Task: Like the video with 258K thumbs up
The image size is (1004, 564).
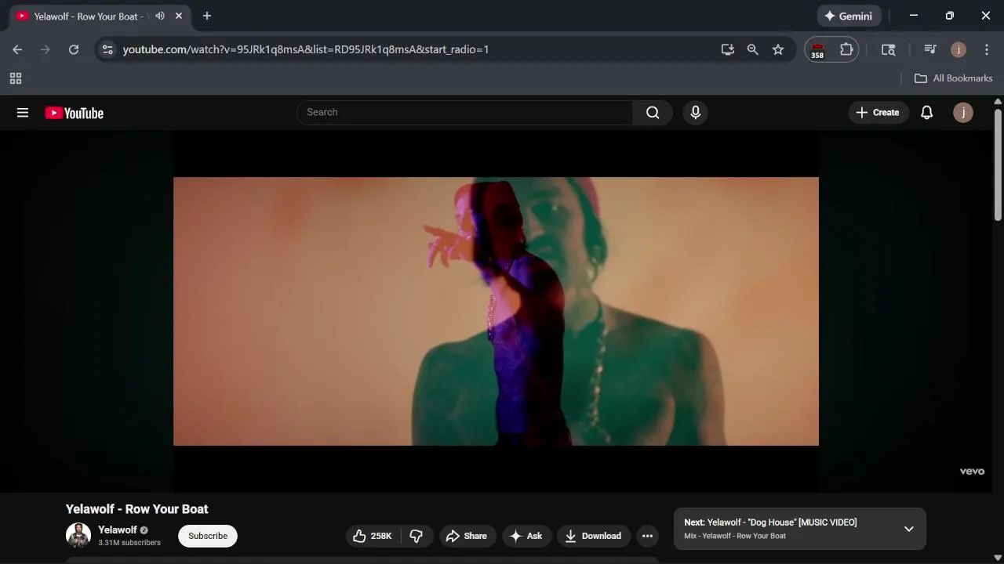Action: [373, 536]
